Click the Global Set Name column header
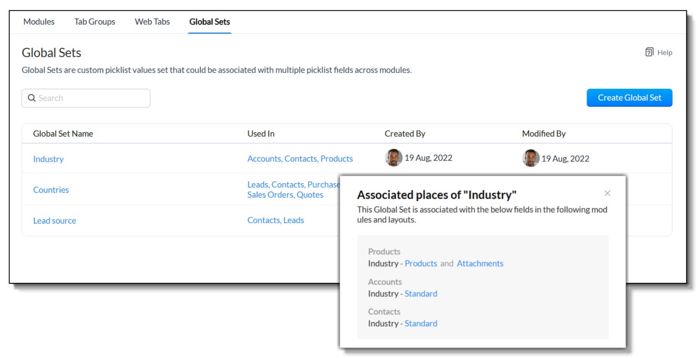Viewport: 698px width, 358px height. pyautogui.click(x=63, y=134)
